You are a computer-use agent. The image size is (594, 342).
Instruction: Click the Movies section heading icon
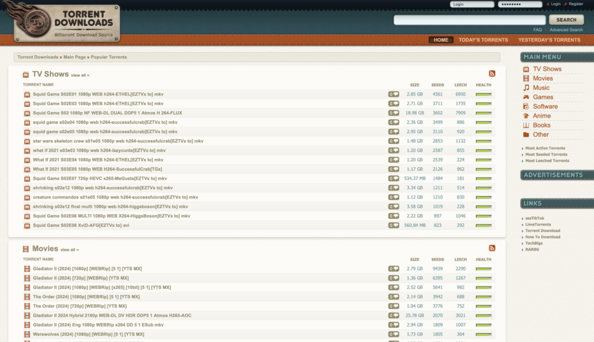click(x=26, y=249)
